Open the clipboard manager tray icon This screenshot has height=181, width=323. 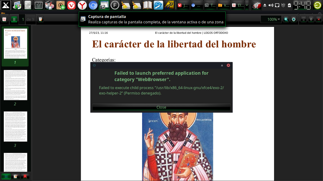(289, 5)
